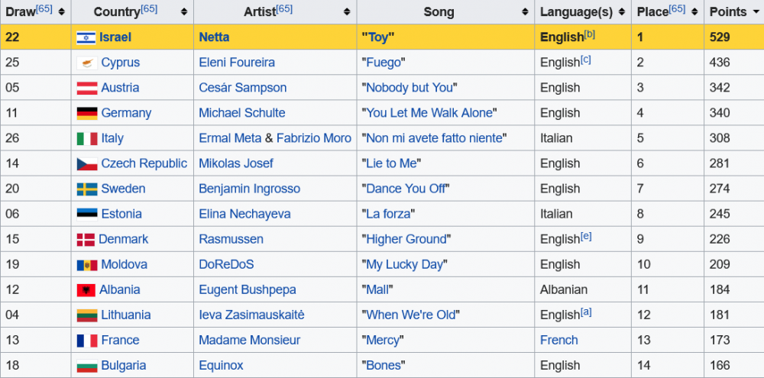Sort table by Country column
Viewport: 764px width, 378px height.
[x=183, y=11]
